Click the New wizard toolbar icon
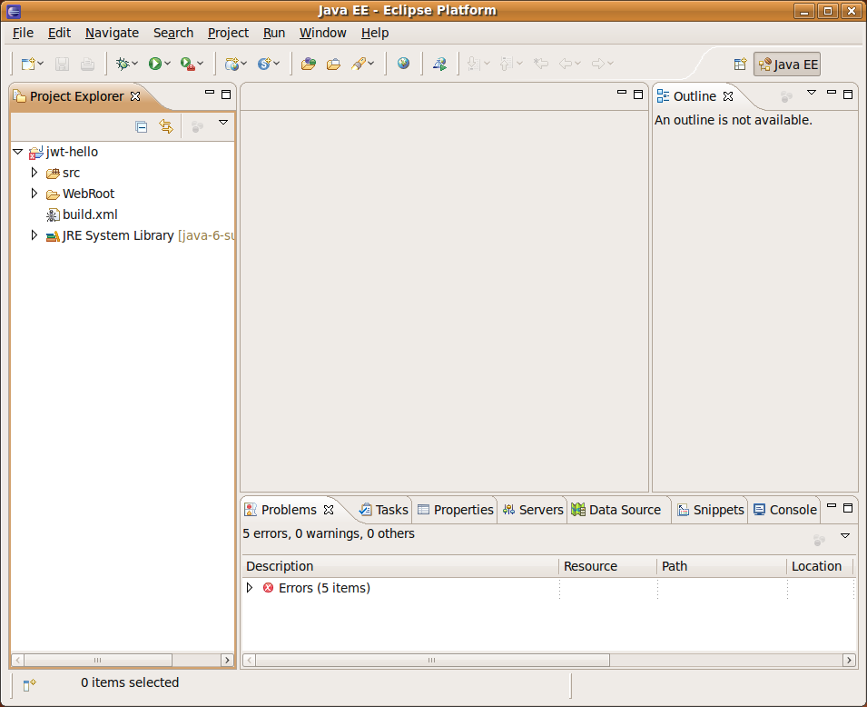Viewport: 867px width, 707px height. pos(27,64)
